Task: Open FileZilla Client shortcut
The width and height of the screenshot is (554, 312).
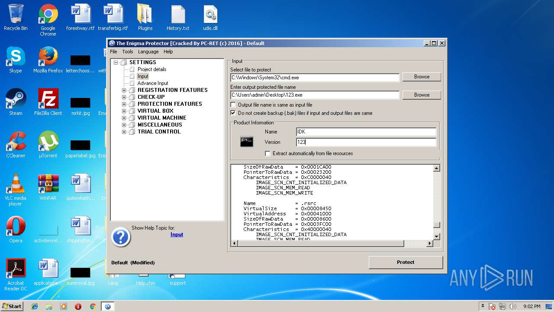Action: pyautogui.click(x=48, y=102)
